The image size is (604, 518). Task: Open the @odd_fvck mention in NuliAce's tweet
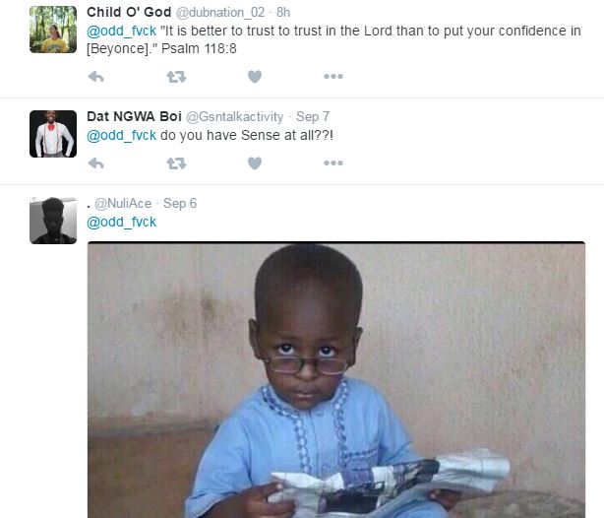[121, 223]
